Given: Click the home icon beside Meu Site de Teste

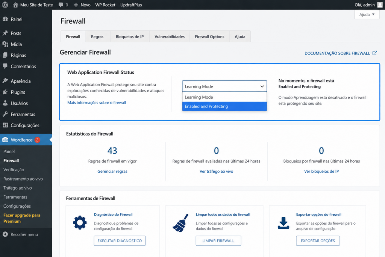Looking at the screenshot, I should click(x=15, y=5).
